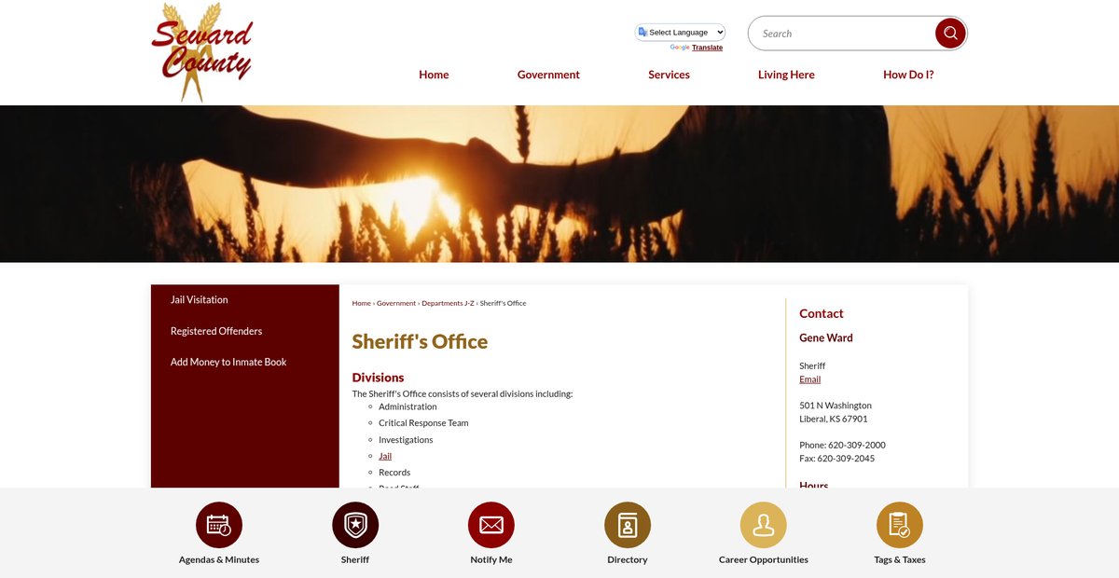The width and height of the screenshot is (1119, 578).
Task: Click the Records list item
Action: click(394, 473)
